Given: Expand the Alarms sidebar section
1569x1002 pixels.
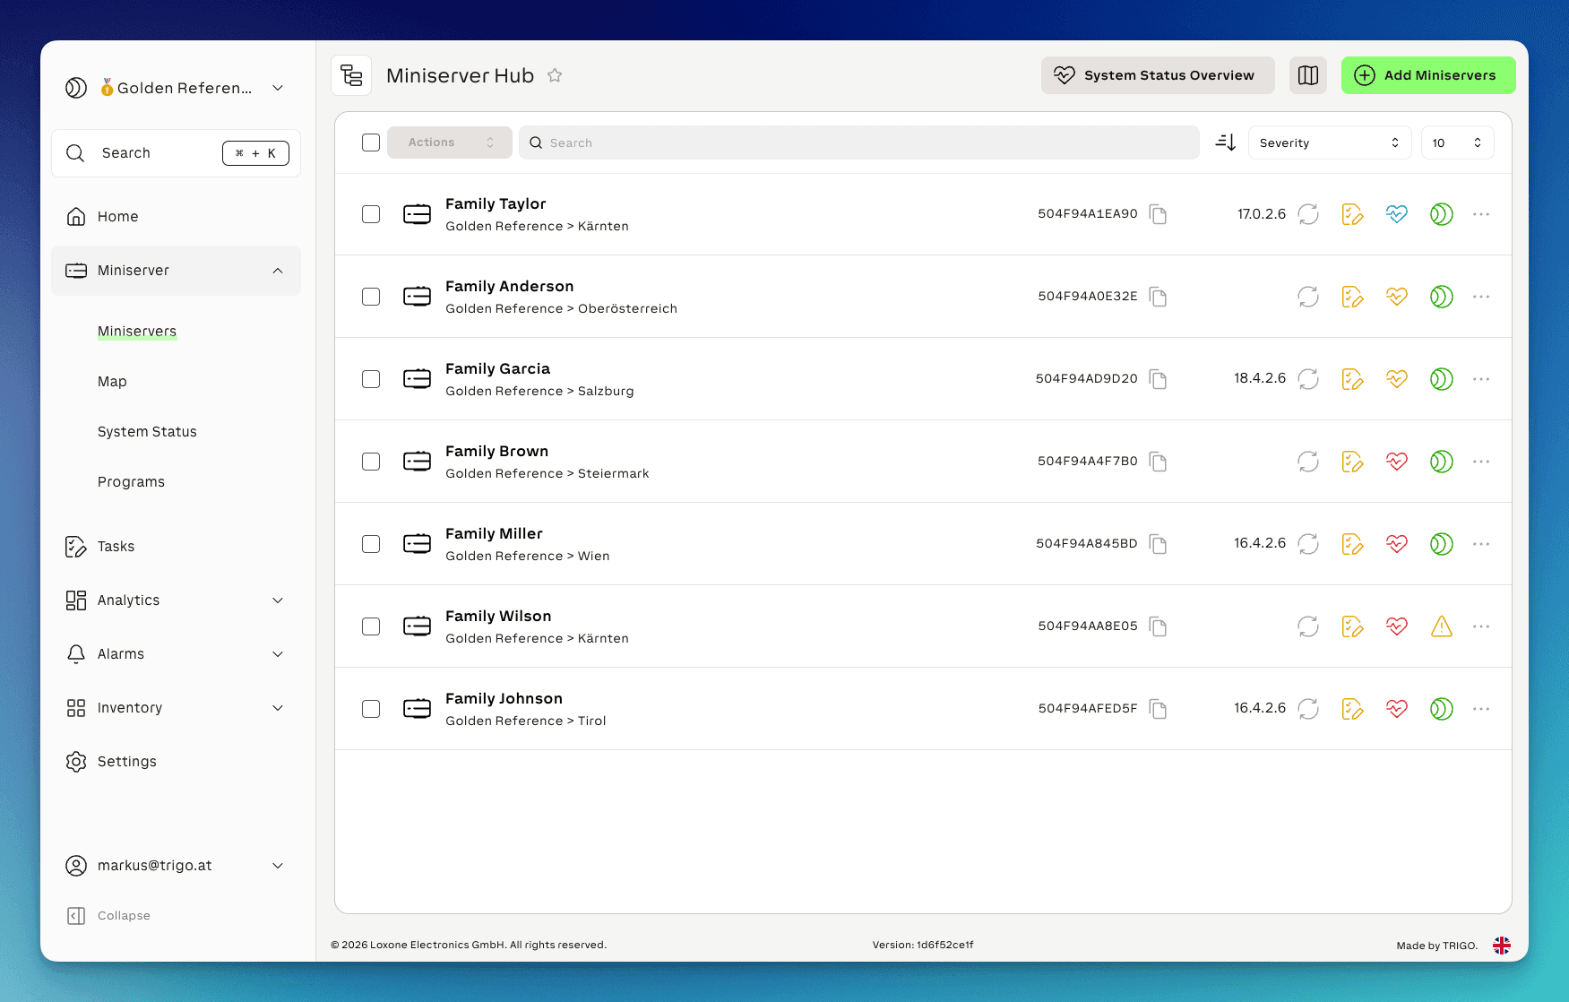Looking at the screenshot, I should (176, 654).
